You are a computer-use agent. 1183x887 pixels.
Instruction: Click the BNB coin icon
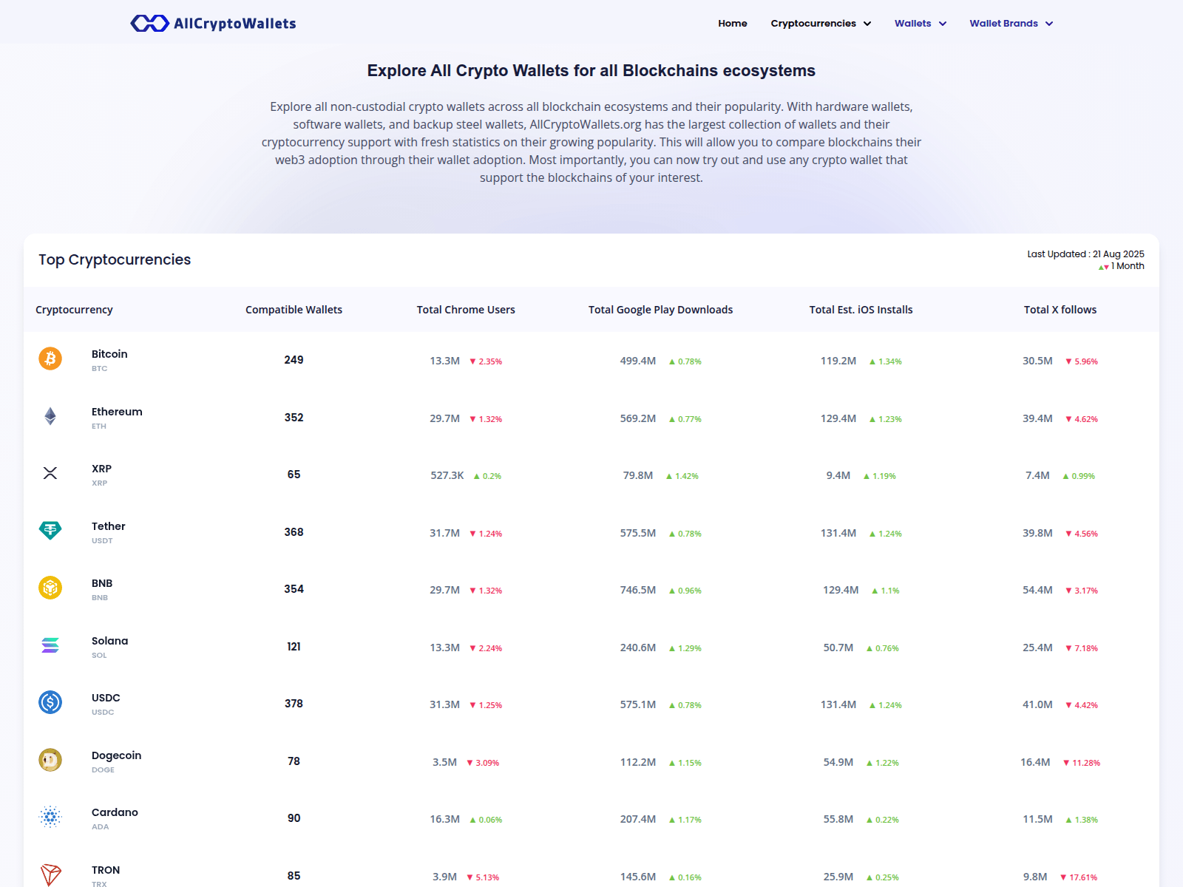50,588
